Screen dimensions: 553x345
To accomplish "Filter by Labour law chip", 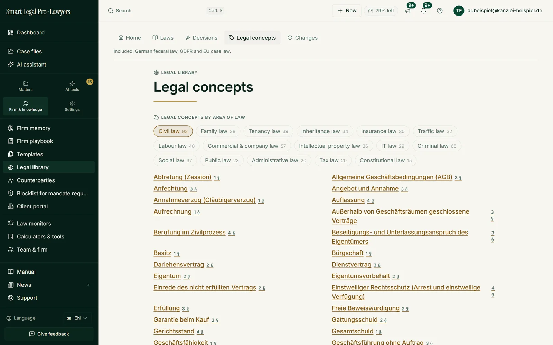I will 177,146.
